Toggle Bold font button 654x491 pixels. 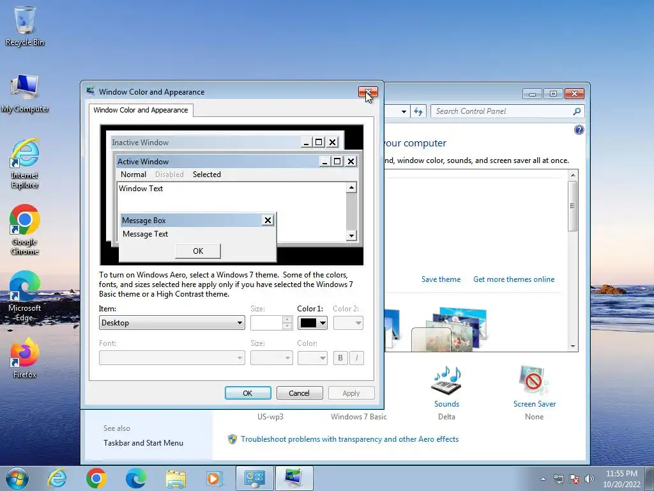[340, 358]
